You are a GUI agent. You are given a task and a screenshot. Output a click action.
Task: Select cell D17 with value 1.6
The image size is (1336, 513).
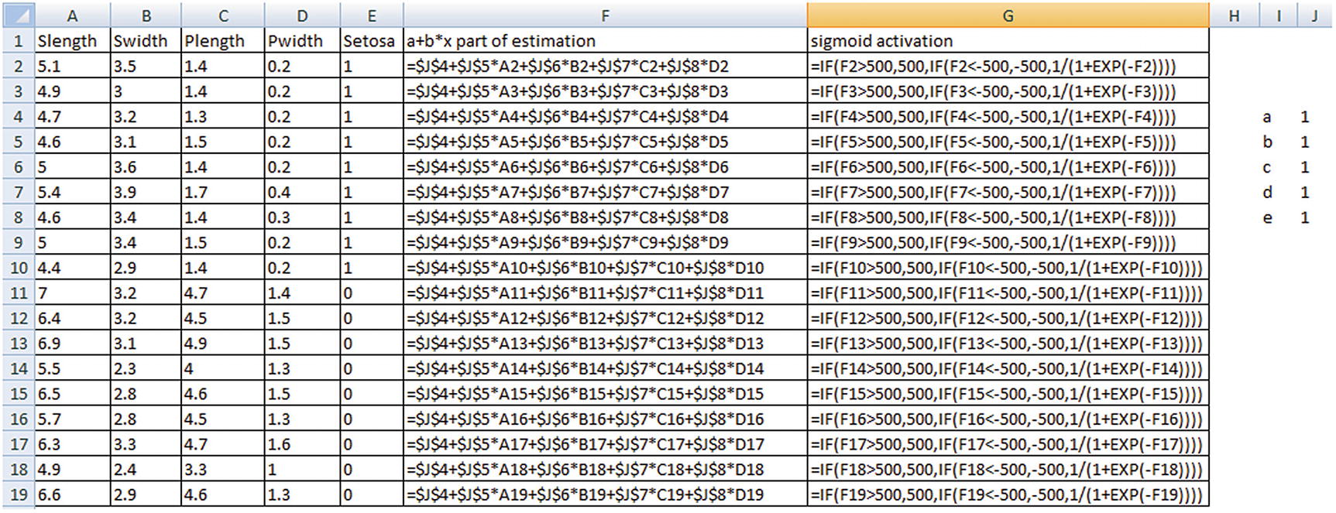click(302, 444)
